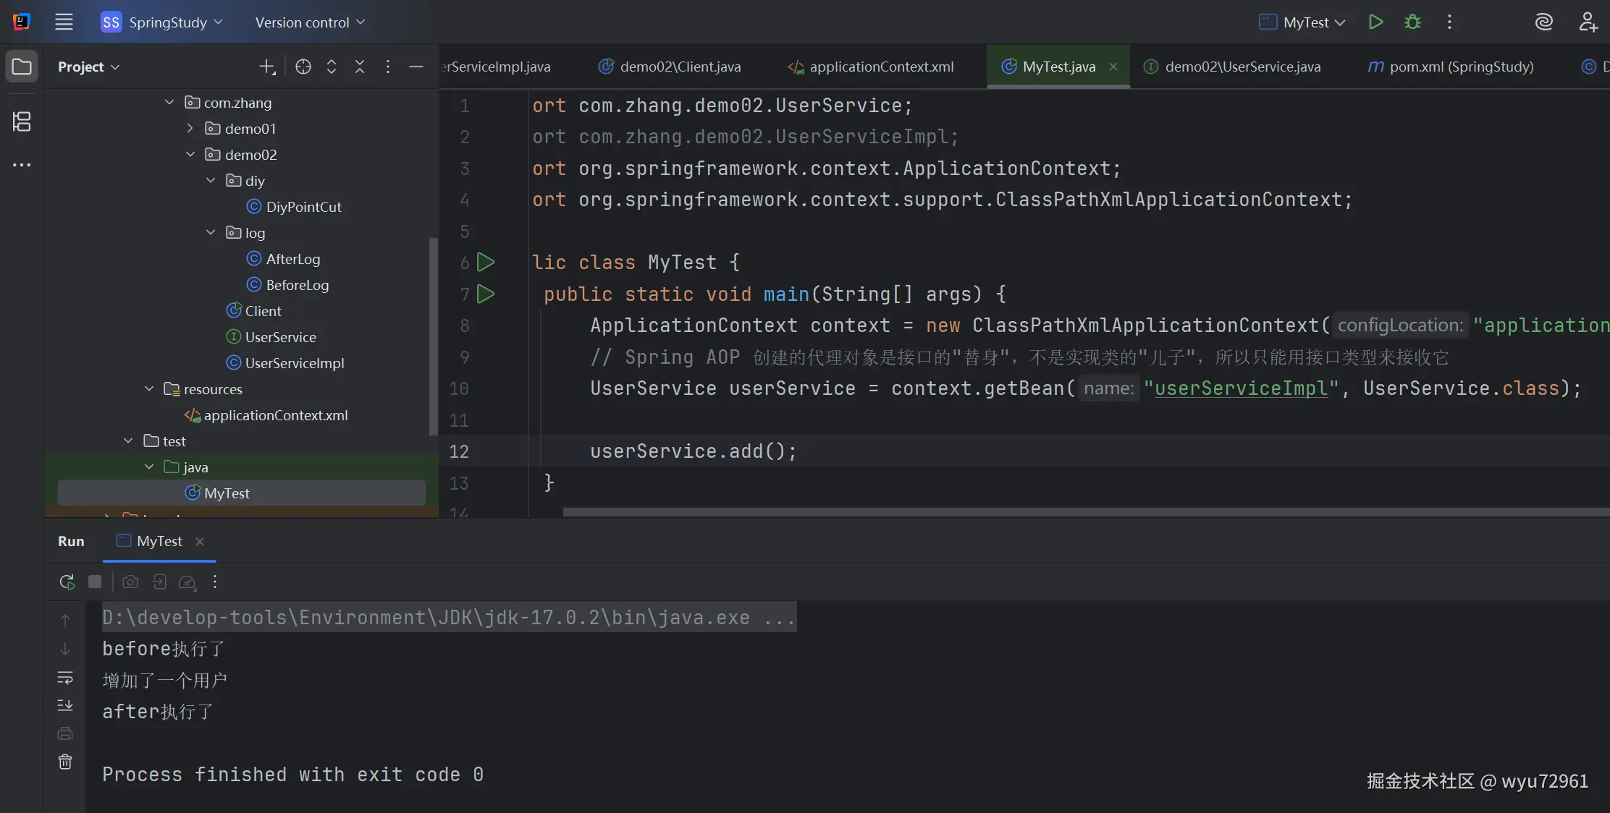Run the MyTest configuration with the green play button
The height and width of the screenshot is (813, 1610).
click(1375, 22)
